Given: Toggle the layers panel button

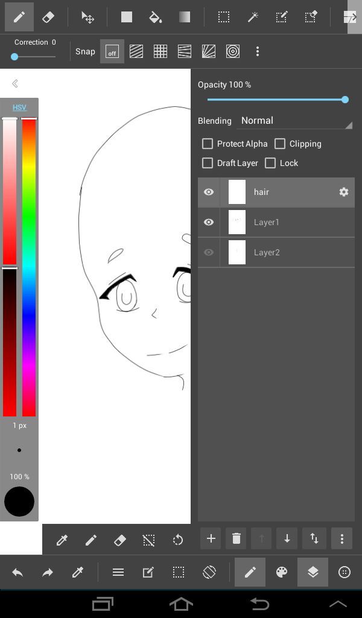Looking at the screenshot, I should [313, 572].
